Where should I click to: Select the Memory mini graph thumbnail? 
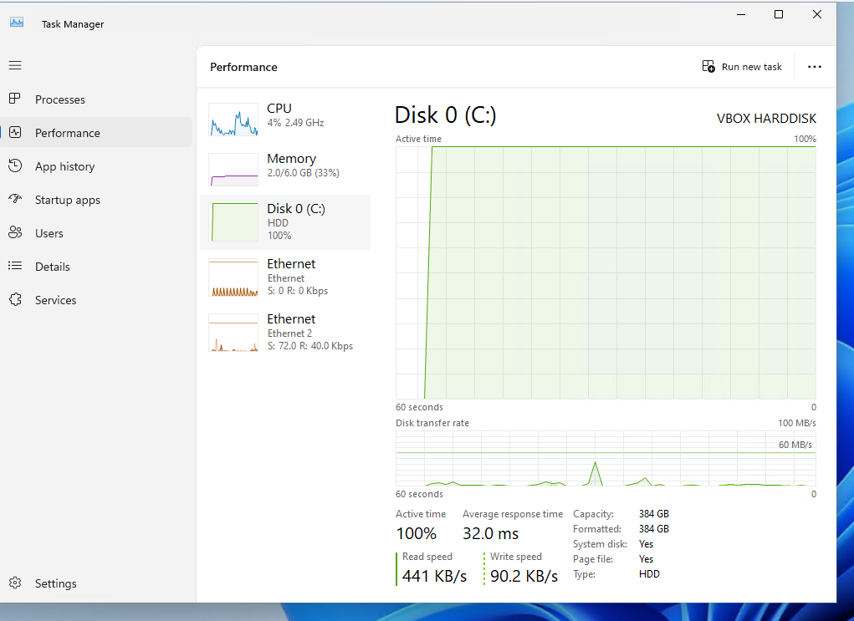click(233, 170)
